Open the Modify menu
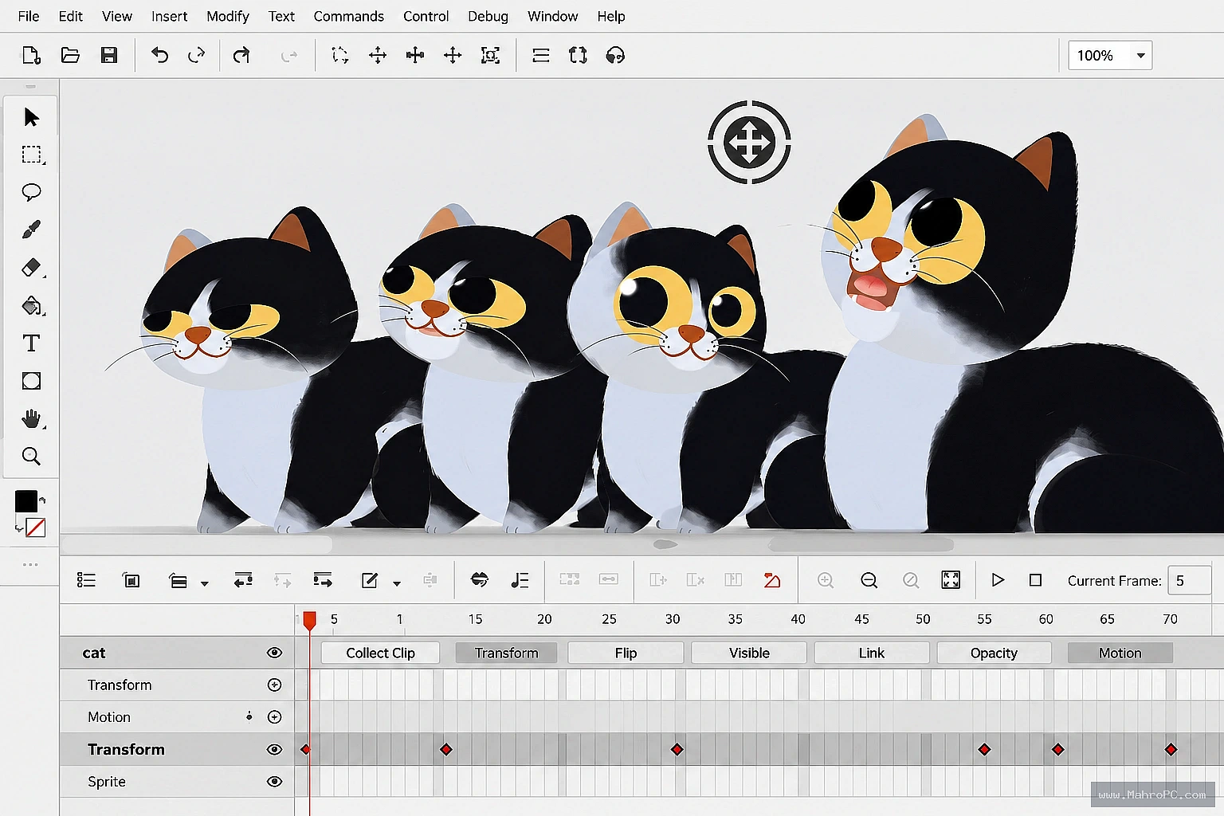This screenshot has width=1224, height=816. click(x=228, y=16)
